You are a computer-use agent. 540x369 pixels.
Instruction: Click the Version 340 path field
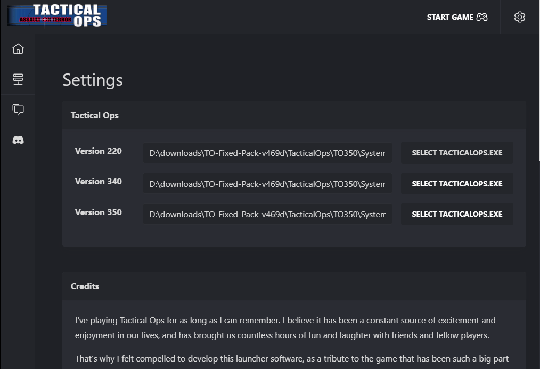(267, 184)
